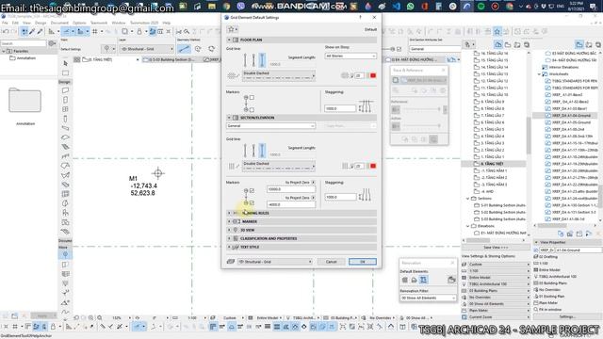Click New renovation status icon

[423, 280]
